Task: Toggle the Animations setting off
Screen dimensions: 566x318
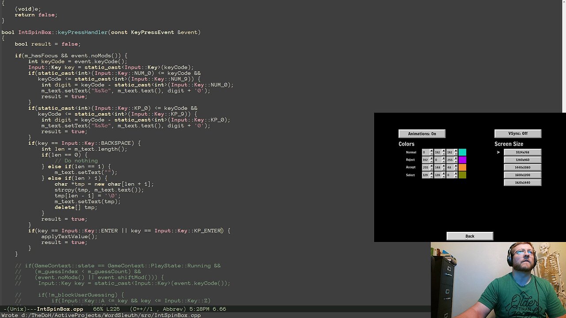Action: (x=421, y=133)
